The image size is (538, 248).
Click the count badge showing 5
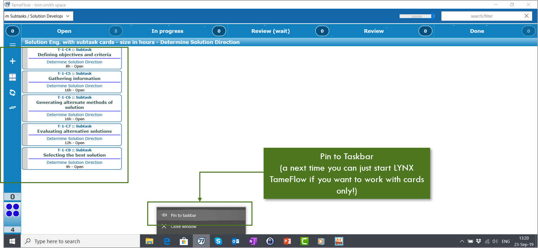point(116,31)
